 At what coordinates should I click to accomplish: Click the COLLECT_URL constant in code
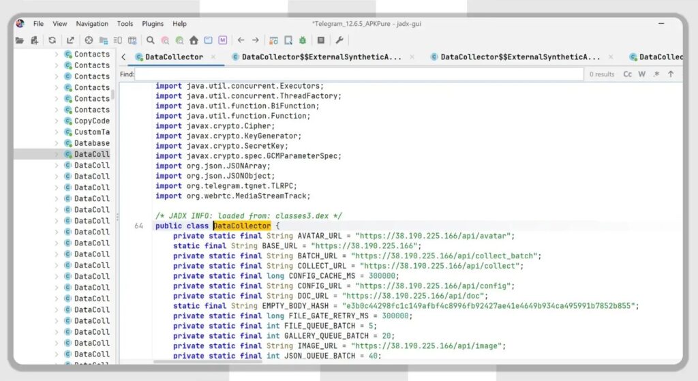point(322,266)
